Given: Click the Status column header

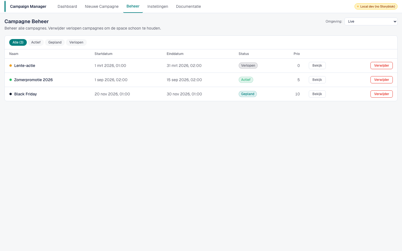Looking at the screenshot, I should coord(244,54).
